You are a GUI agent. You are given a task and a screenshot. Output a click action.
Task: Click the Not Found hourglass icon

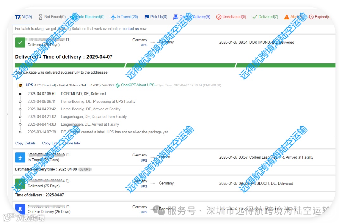click(41, 17)
